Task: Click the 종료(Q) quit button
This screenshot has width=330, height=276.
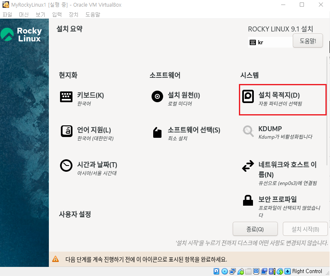Action: point(255,229)
